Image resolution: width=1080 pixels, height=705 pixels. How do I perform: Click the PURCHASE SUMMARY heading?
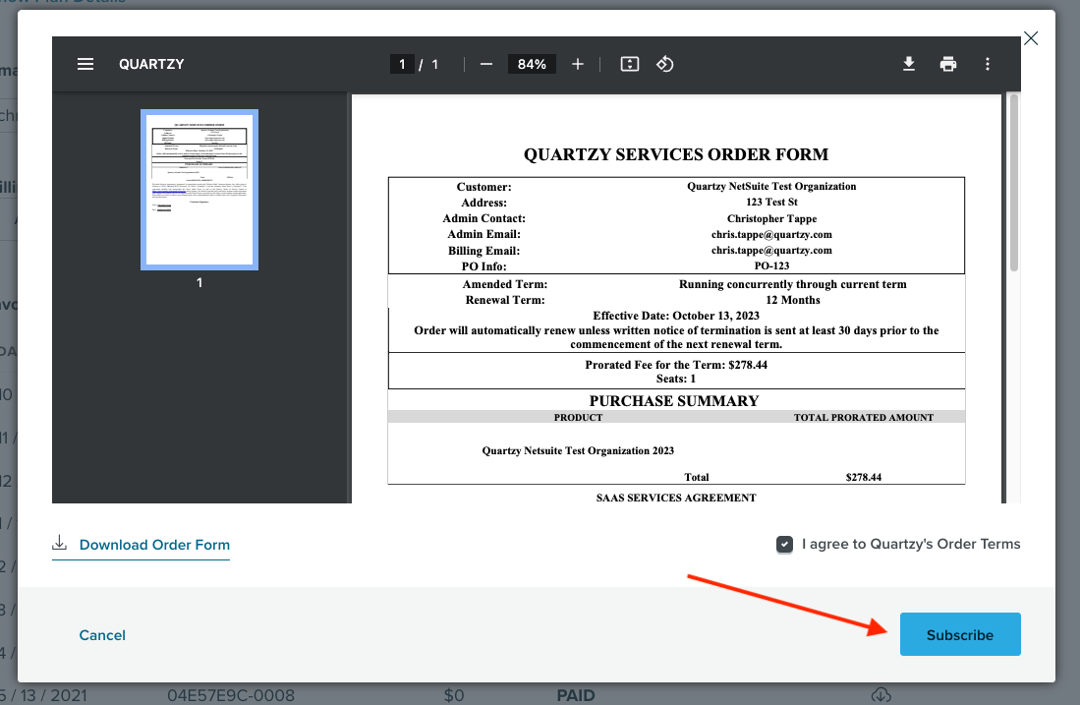point(673,401)
